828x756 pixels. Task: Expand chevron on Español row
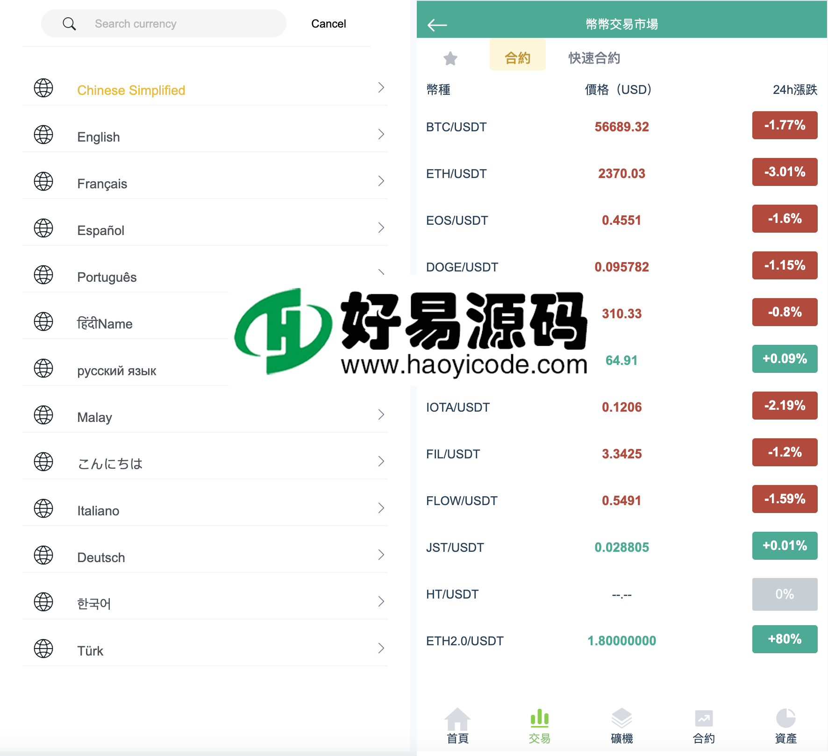[x=381, y=228]
